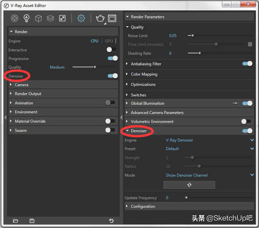Open the denoiser Engine dropdown
The width and height of the screenshot is (259, 228).
pyautogui.click(x=210, y=140)
